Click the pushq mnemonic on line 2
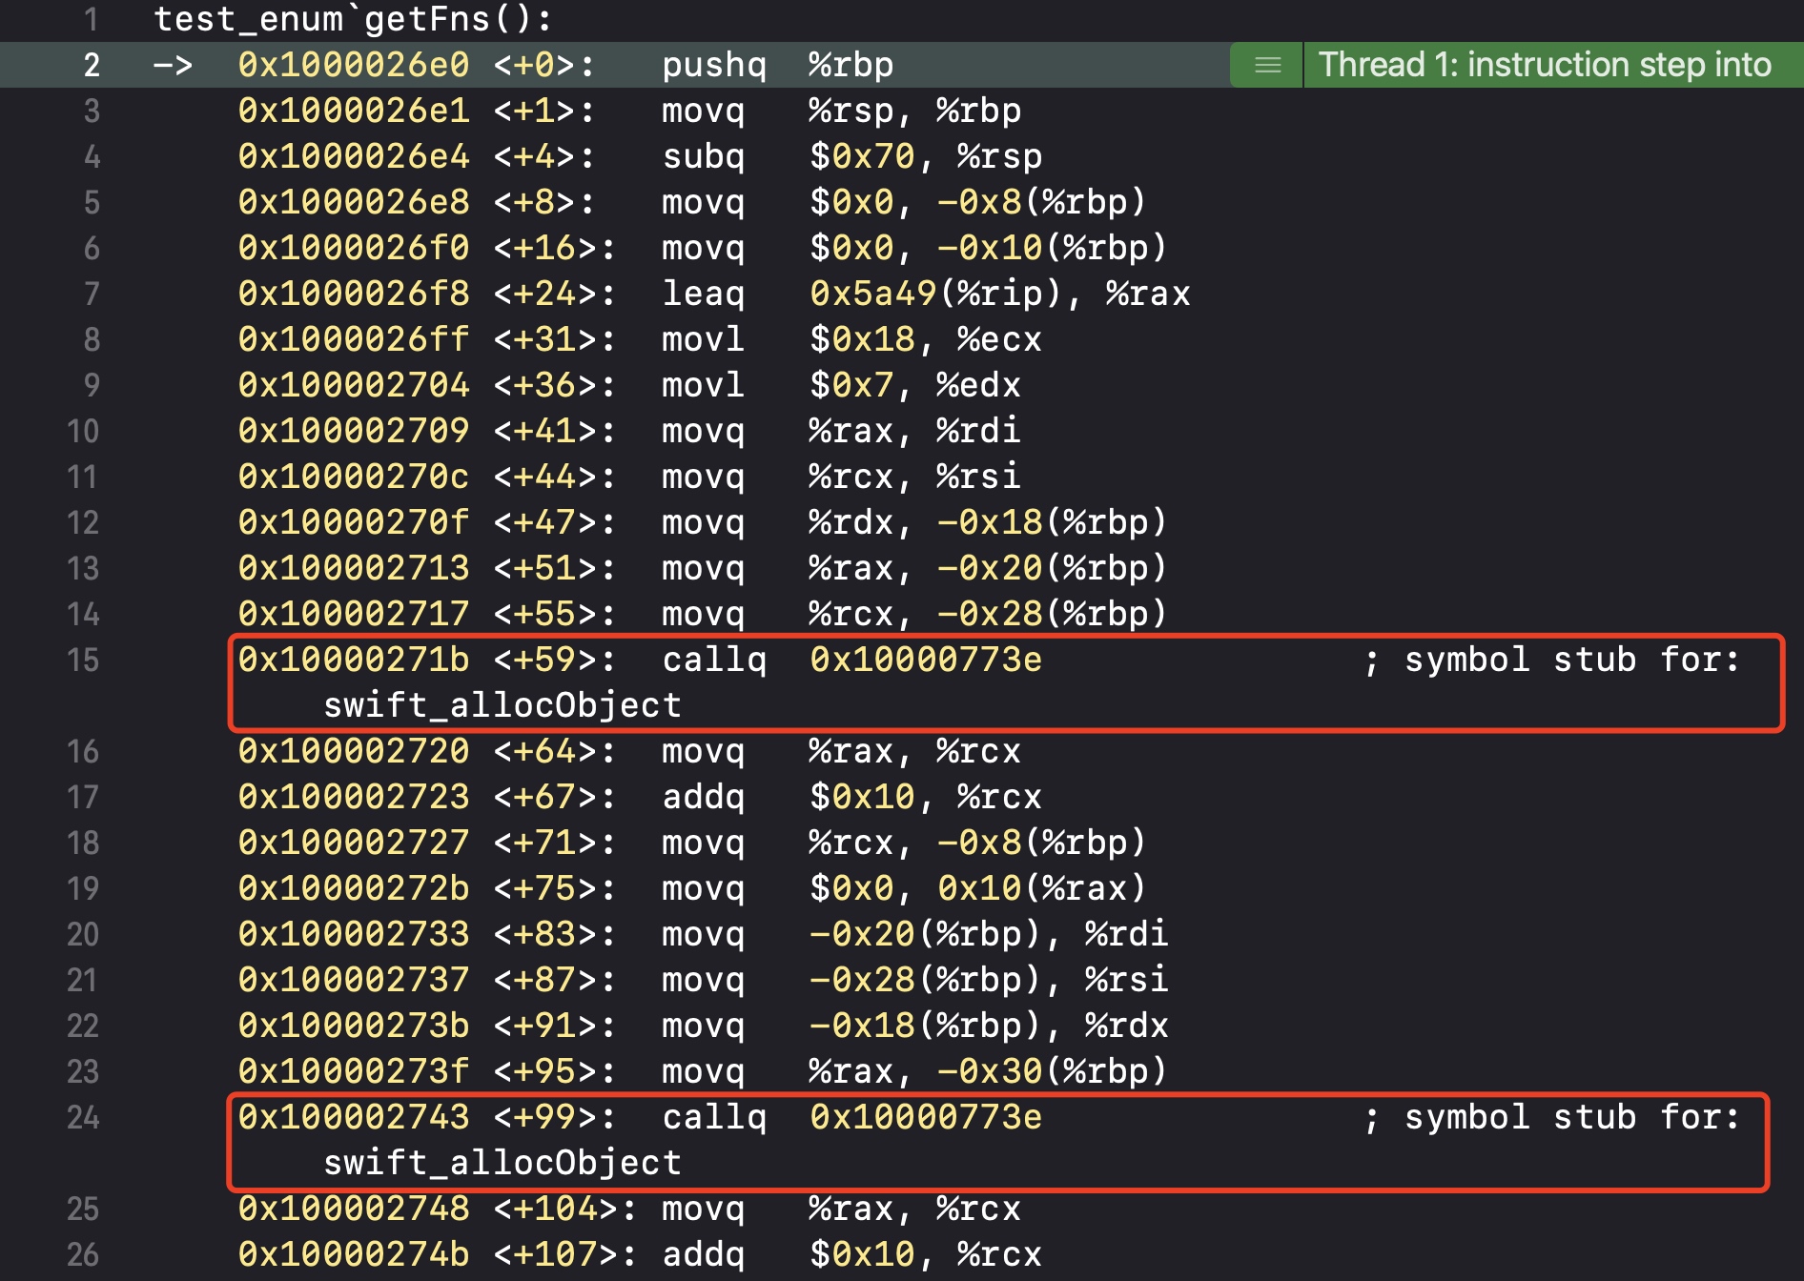Viewport: 1804px width, 1281px height. 714,65
